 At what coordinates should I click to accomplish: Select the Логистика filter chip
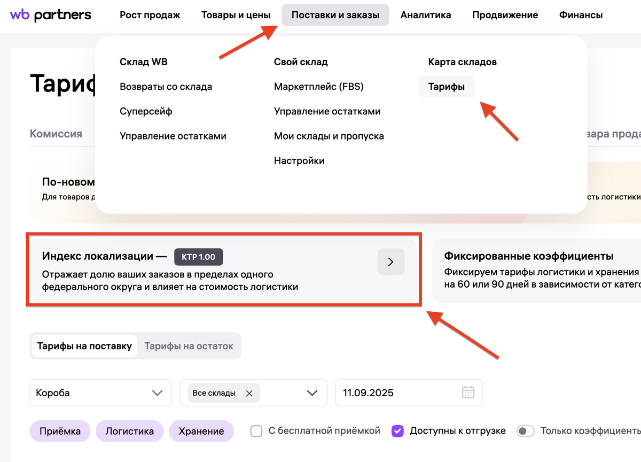[129, 430]
